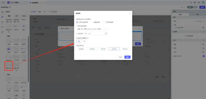Viewport: 206px width, 99px height.
Task: Collapse the 展示 components section
Action: tap(6, 75)
